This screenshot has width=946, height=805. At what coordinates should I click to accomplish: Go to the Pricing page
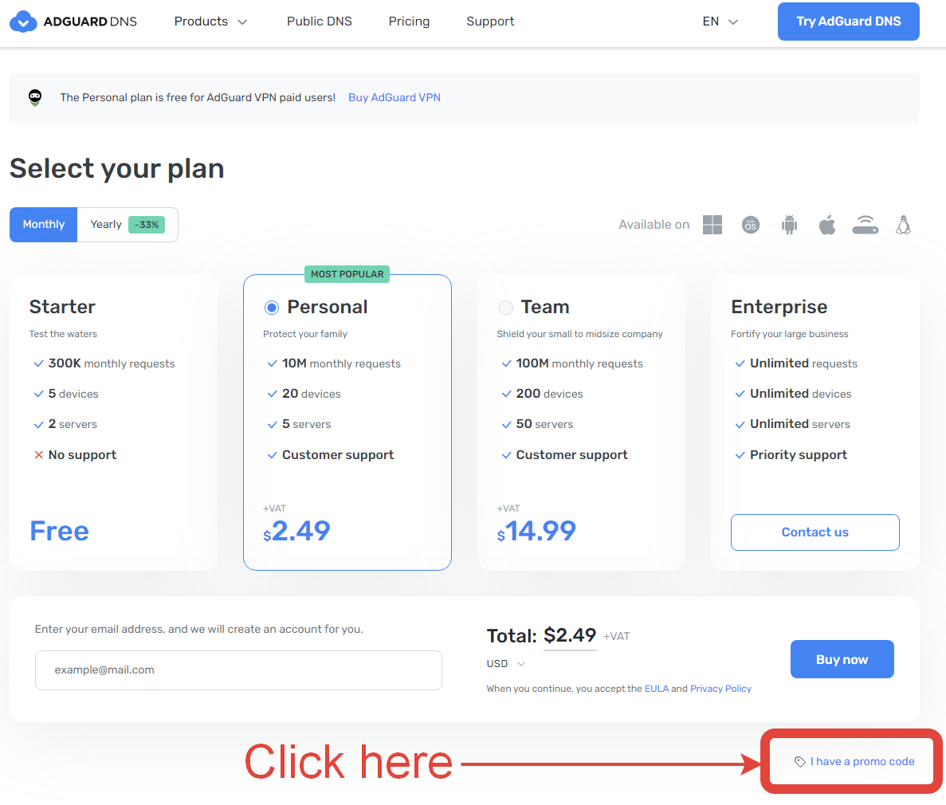[x=409, y=22]
